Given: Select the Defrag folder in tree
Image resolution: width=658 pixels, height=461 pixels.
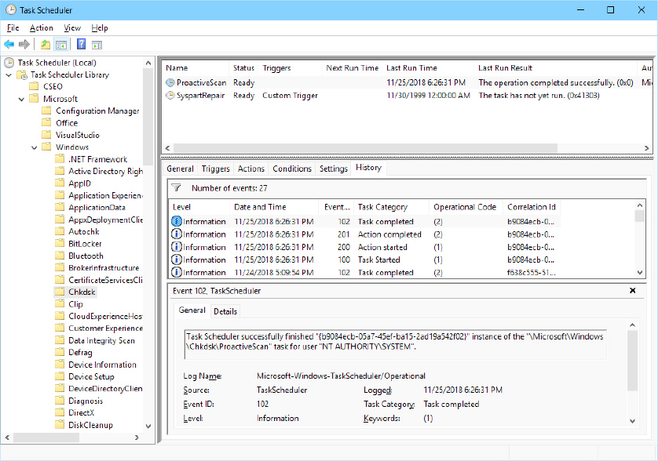Looking at the screenshot, I should 80,353.
